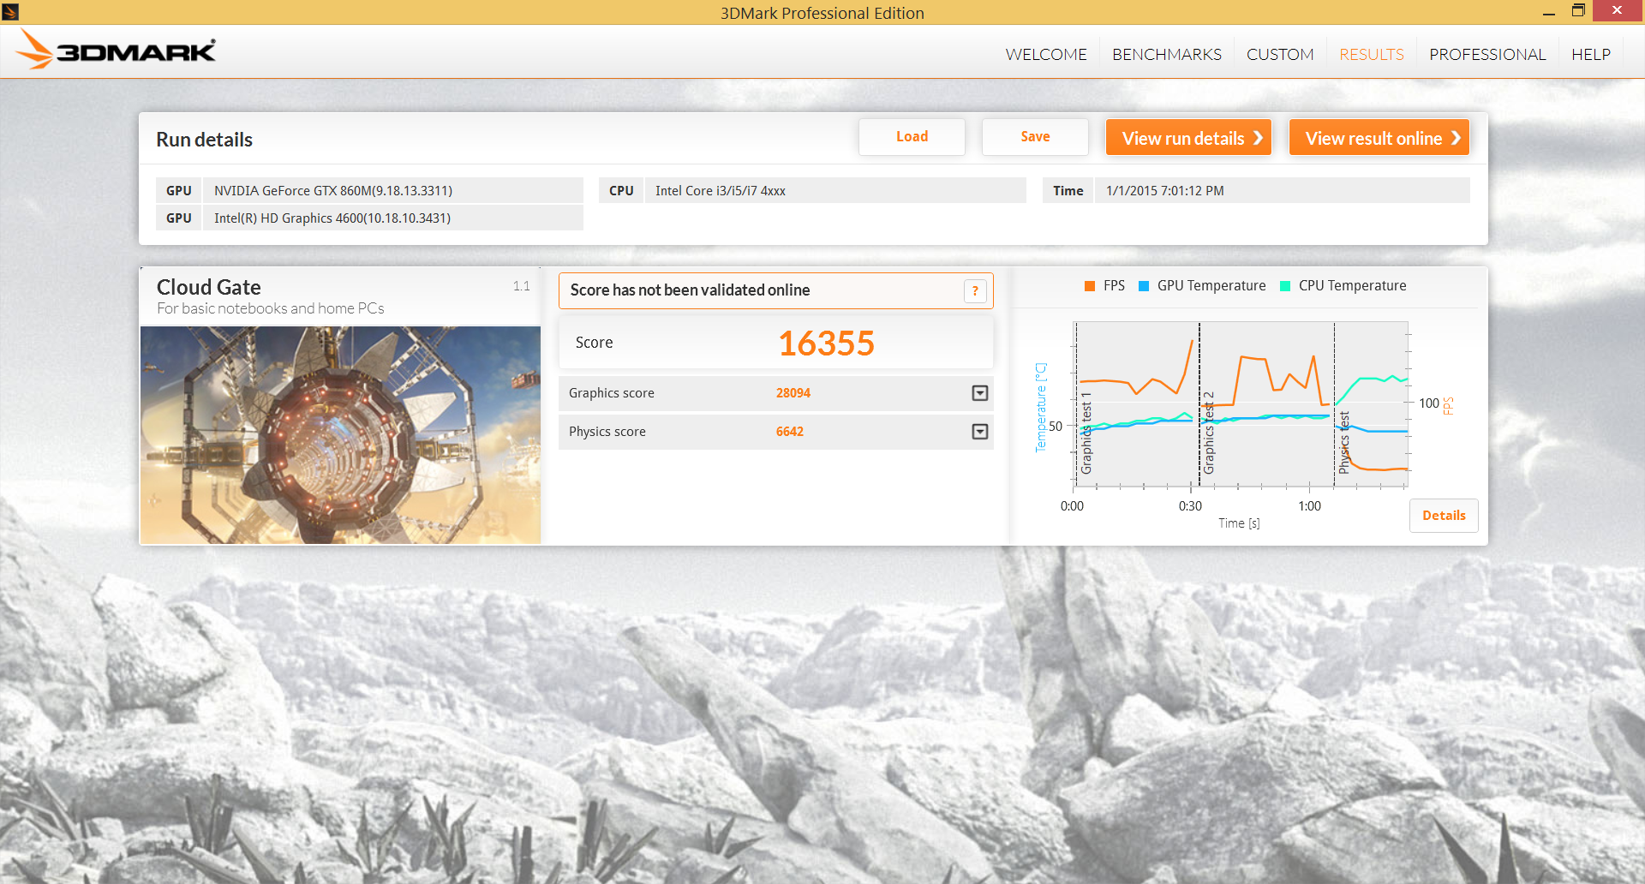1645x884 pixels.
Task: Open the HELP tab
Action: click(1591, 54)
